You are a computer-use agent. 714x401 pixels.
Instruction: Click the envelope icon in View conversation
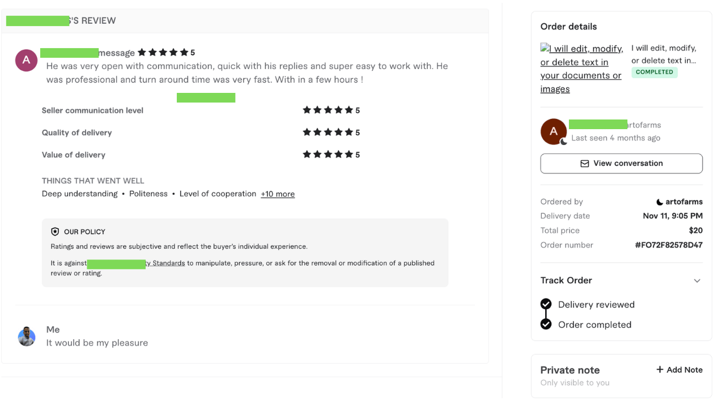585,164
